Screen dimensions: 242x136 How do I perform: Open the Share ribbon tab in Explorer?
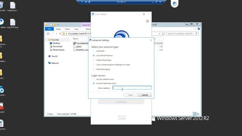click(67, 29)
